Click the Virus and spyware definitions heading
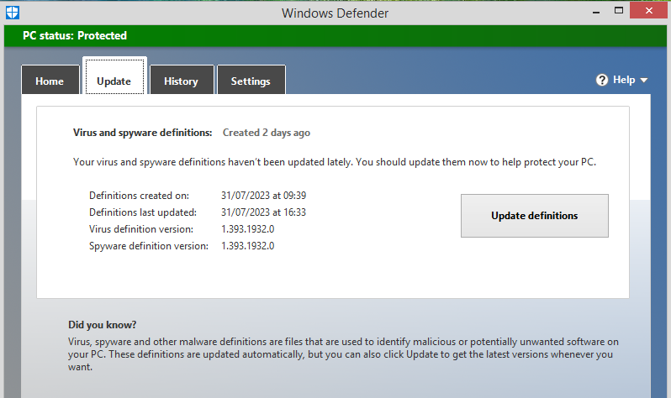 click(143, 133)
